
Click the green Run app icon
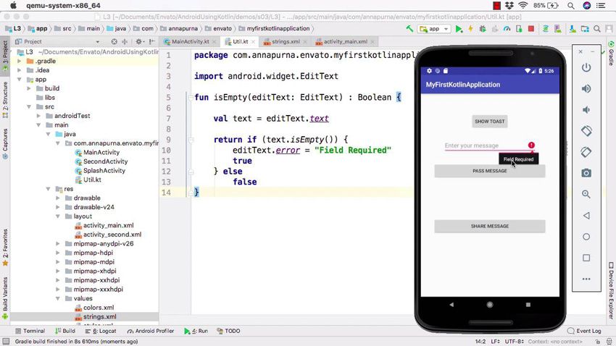coord(459,29)
